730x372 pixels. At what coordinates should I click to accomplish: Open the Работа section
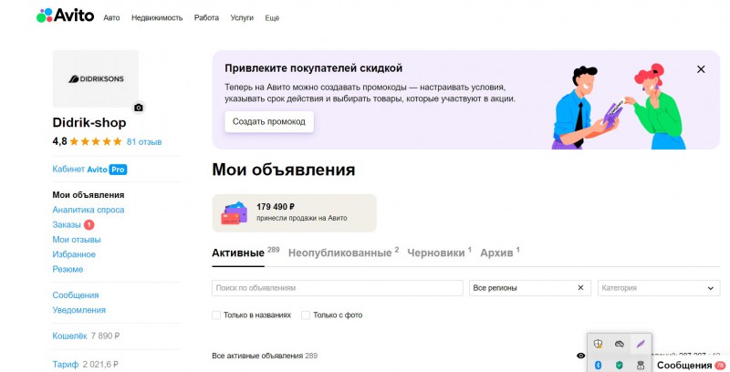pyautogui.click(x=207, y=18)
